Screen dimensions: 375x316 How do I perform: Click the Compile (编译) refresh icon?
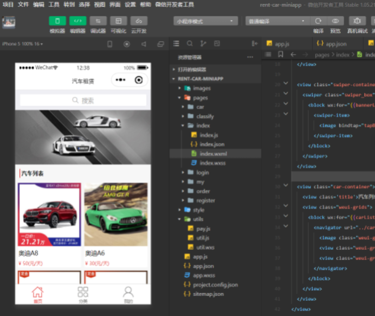click(x=318, y=21)
